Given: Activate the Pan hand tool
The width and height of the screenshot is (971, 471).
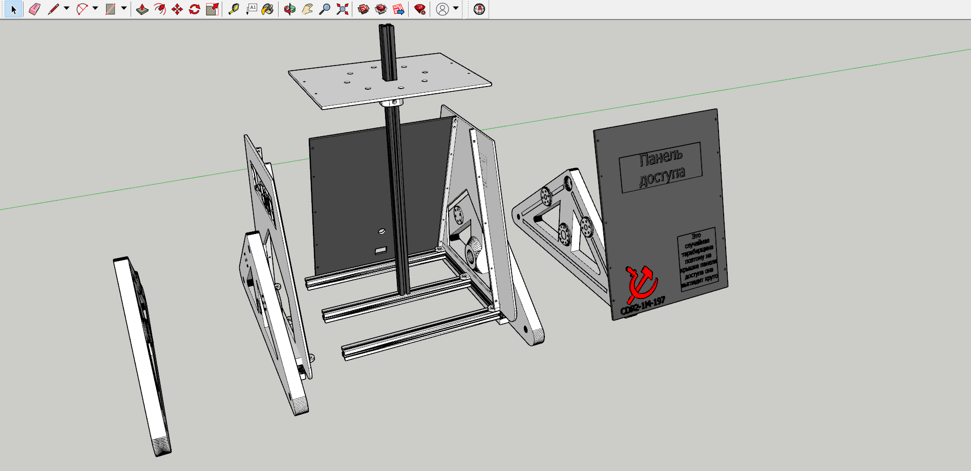Looking at the screenshot, I should click(307, 9).
